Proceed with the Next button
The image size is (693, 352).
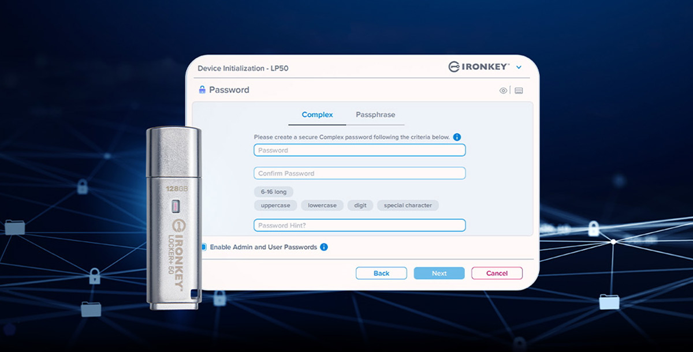click(439, 273)
